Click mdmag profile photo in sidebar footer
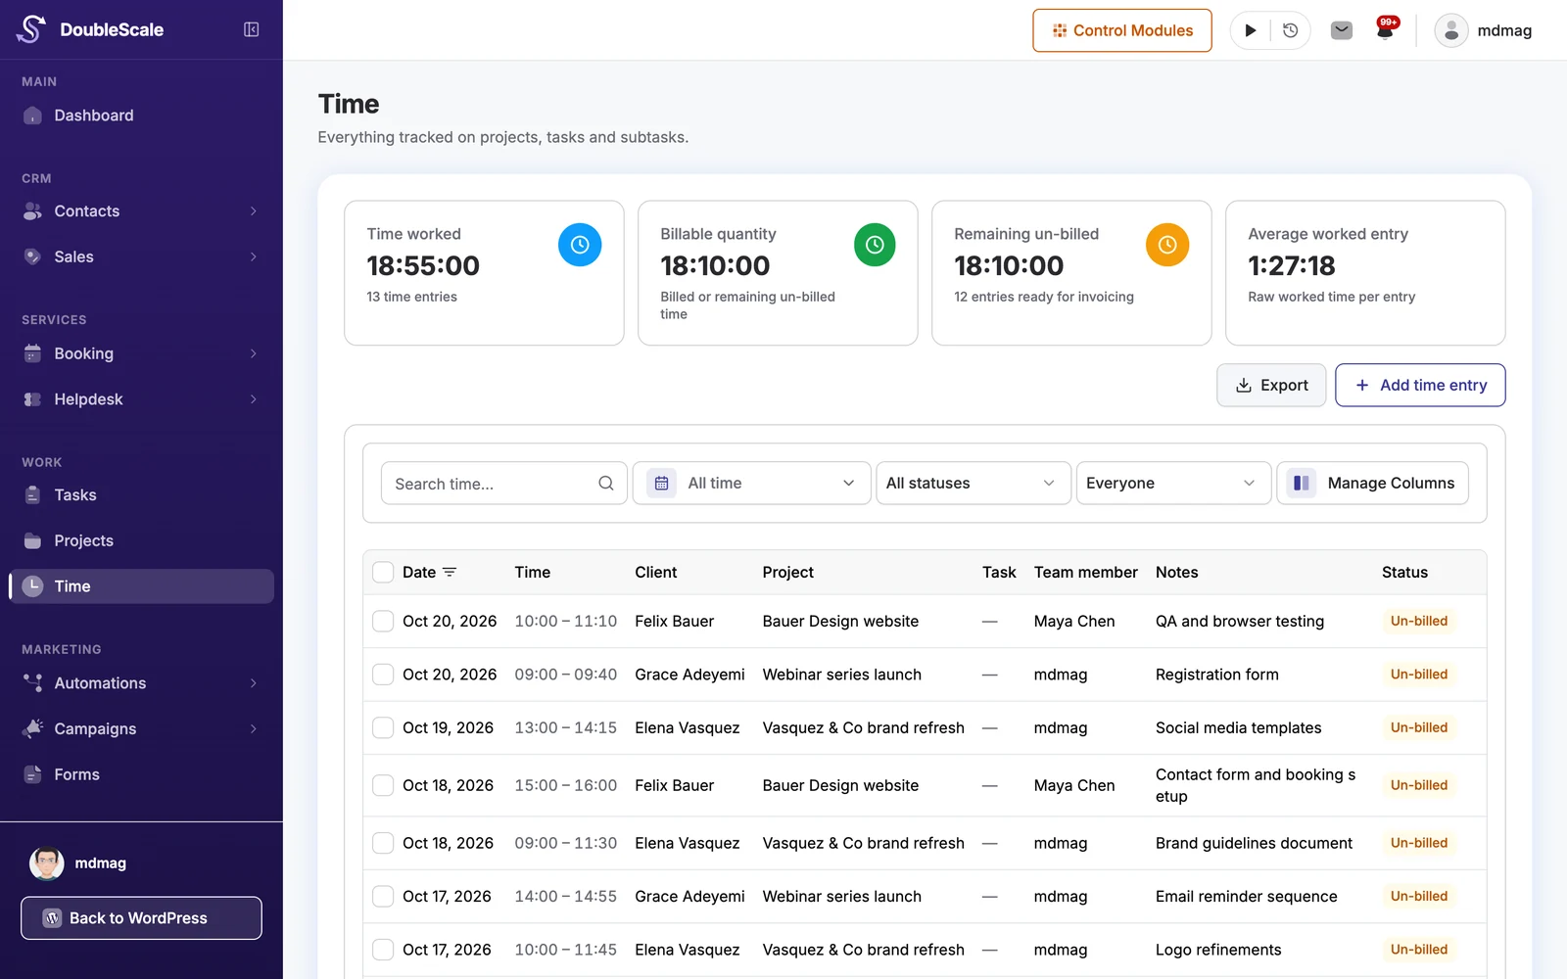Viewport: 1567px width, 979px height. [46, 863]
